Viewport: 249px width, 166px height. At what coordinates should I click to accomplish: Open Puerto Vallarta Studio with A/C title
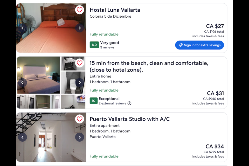130,119
